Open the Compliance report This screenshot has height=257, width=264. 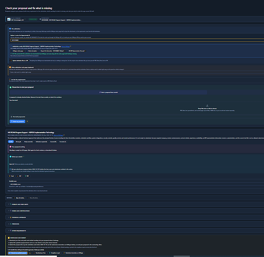pos(55,253)
